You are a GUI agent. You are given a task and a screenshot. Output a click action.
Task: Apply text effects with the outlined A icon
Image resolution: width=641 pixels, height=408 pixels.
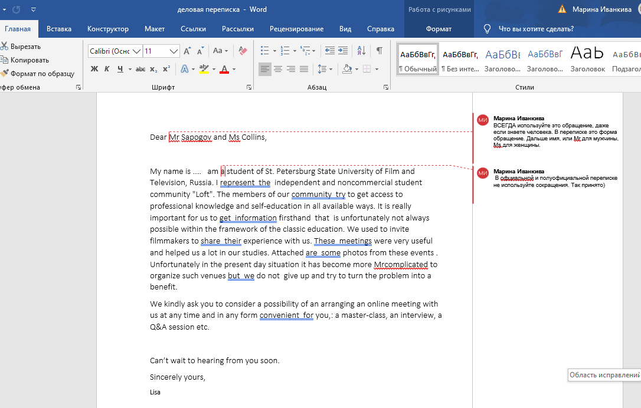(x=185, y=69)
